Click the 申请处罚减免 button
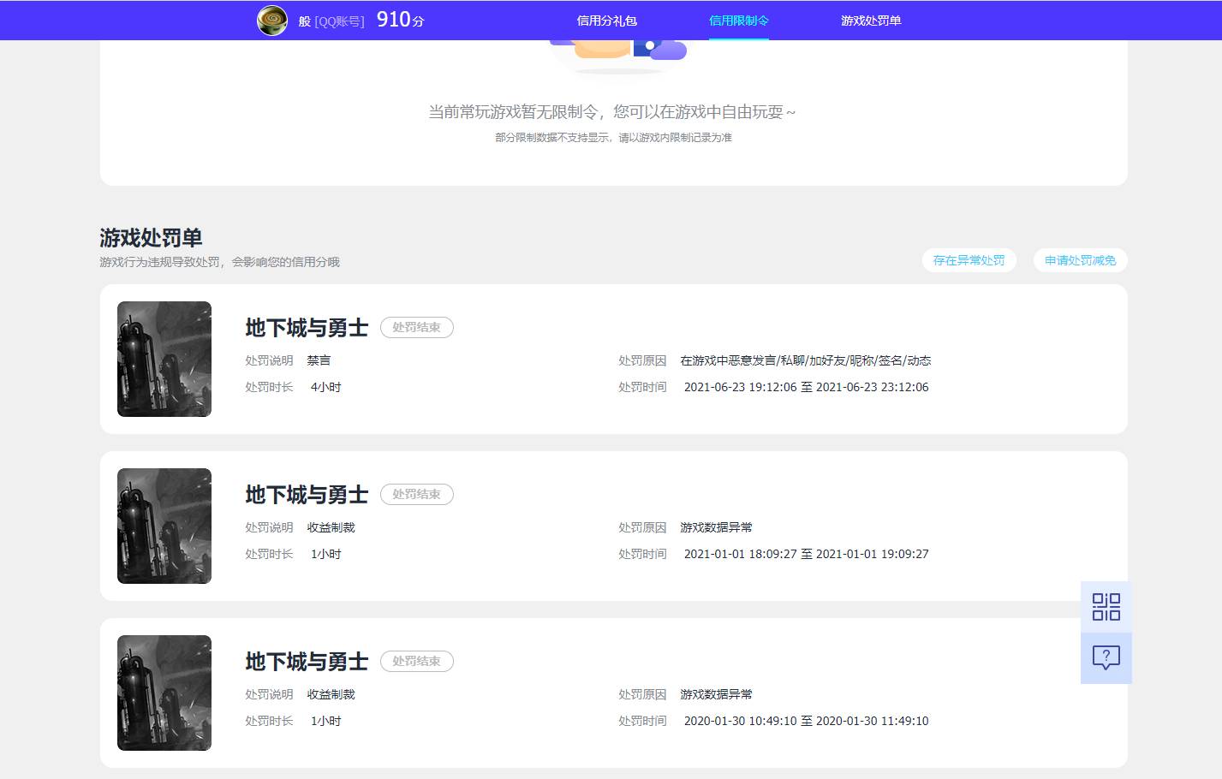The width and height of the screenshot is (1222, 779). click(x=1080, y=260)
